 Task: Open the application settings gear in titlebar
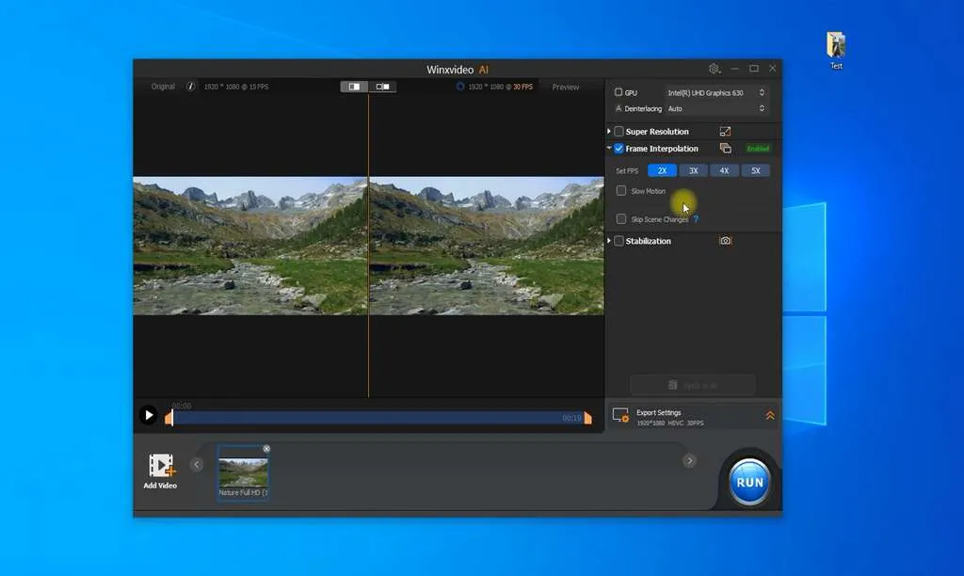pos(714,69)
